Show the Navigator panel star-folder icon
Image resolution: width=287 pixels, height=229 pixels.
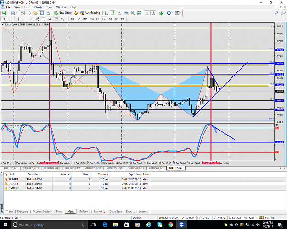35,13
